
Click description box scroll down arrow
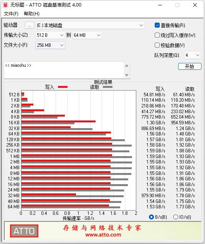[x=127, y=75]
